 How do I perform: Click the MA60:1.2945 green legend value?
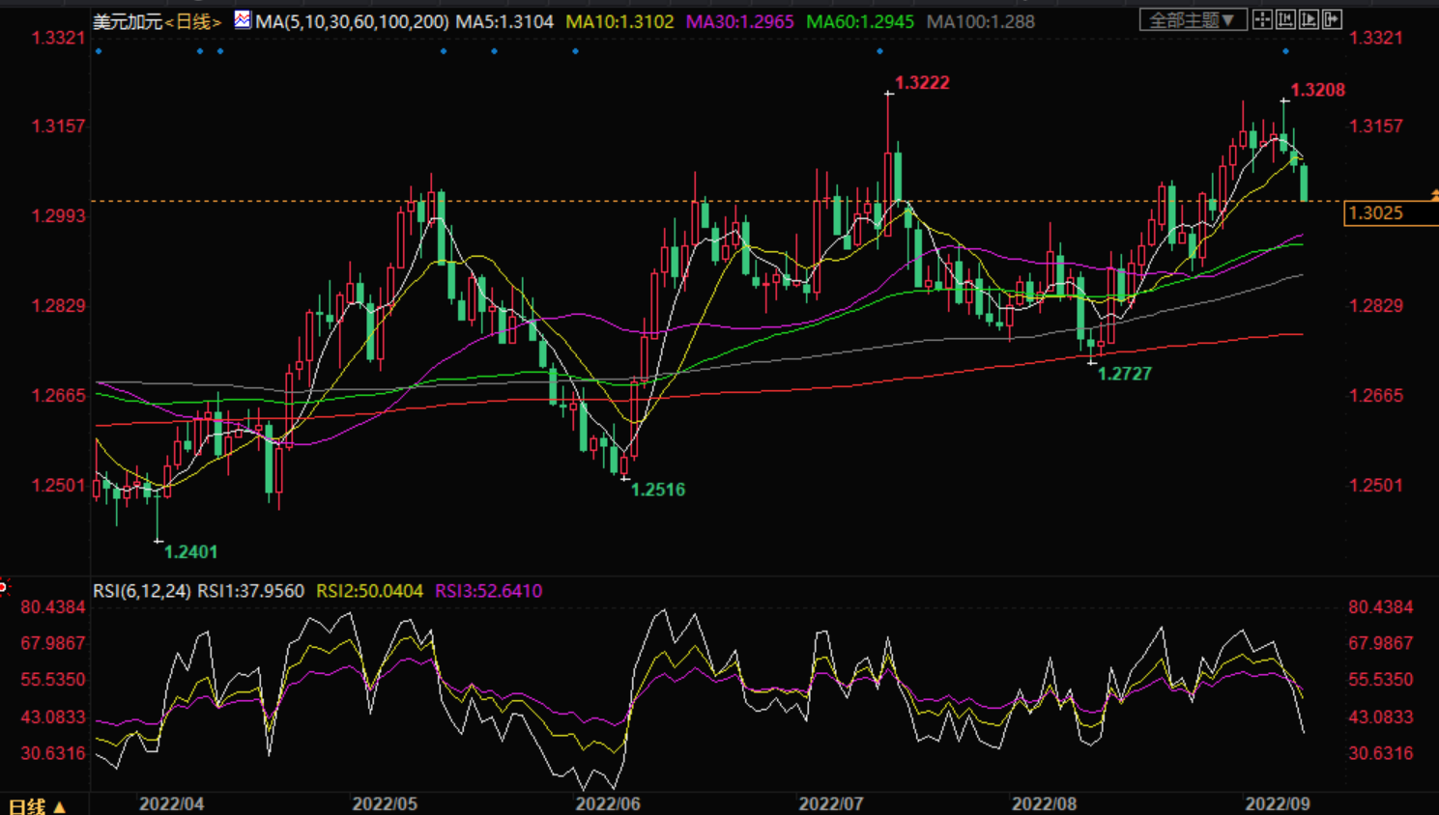pos(859,21)
